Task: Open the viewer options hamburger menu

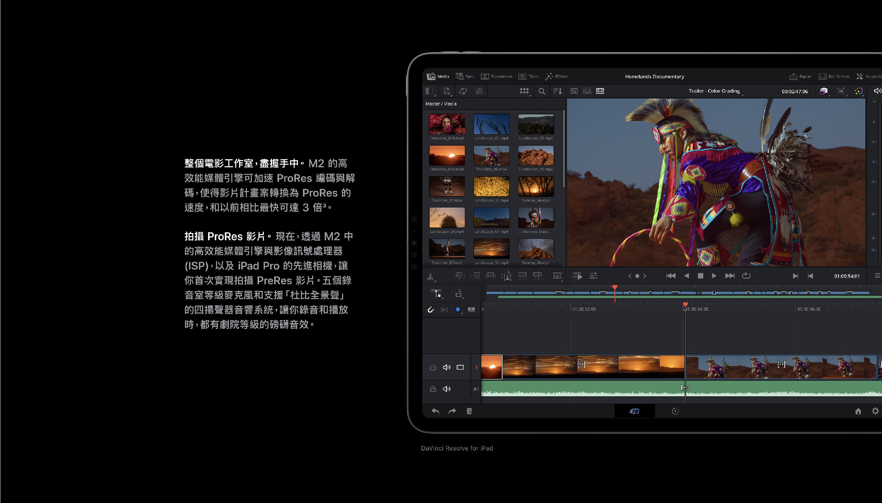Action: (x=877, y=276)
